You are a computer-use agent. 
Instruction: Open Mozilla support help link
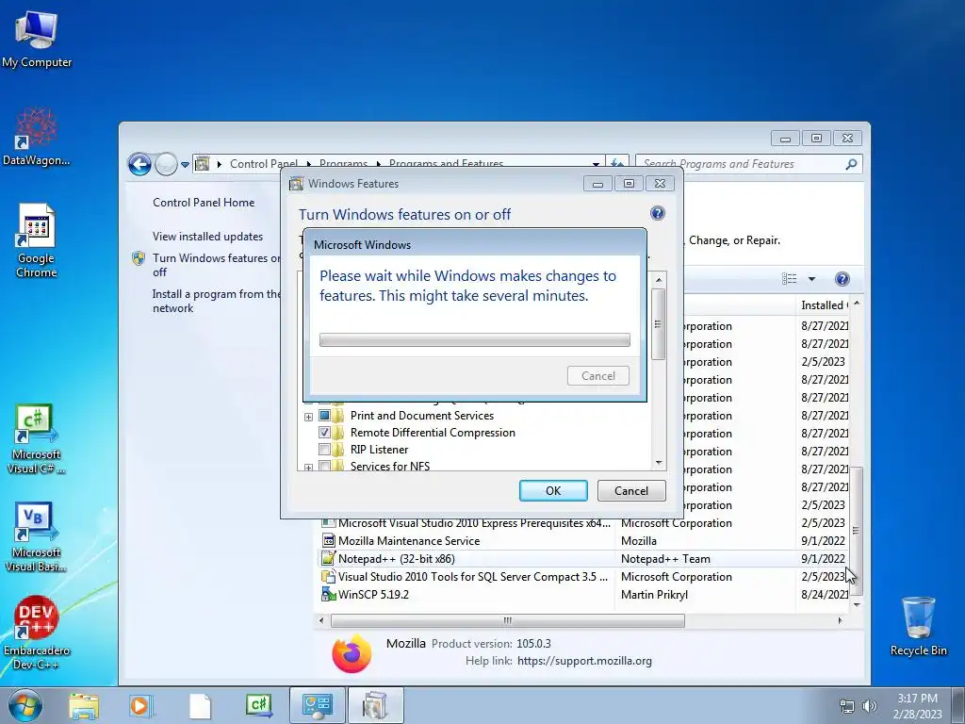click(584, 661)
